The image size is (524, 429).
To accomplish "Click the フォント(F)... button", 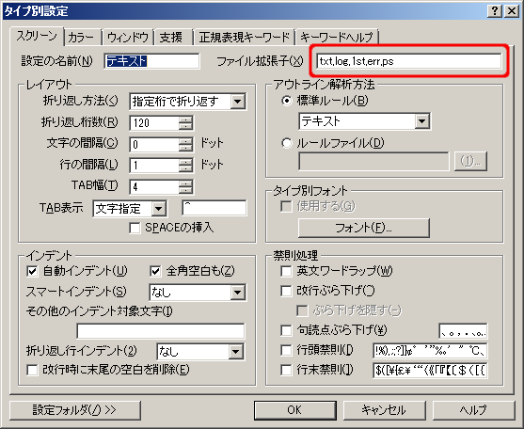I will tap(363, 229).
